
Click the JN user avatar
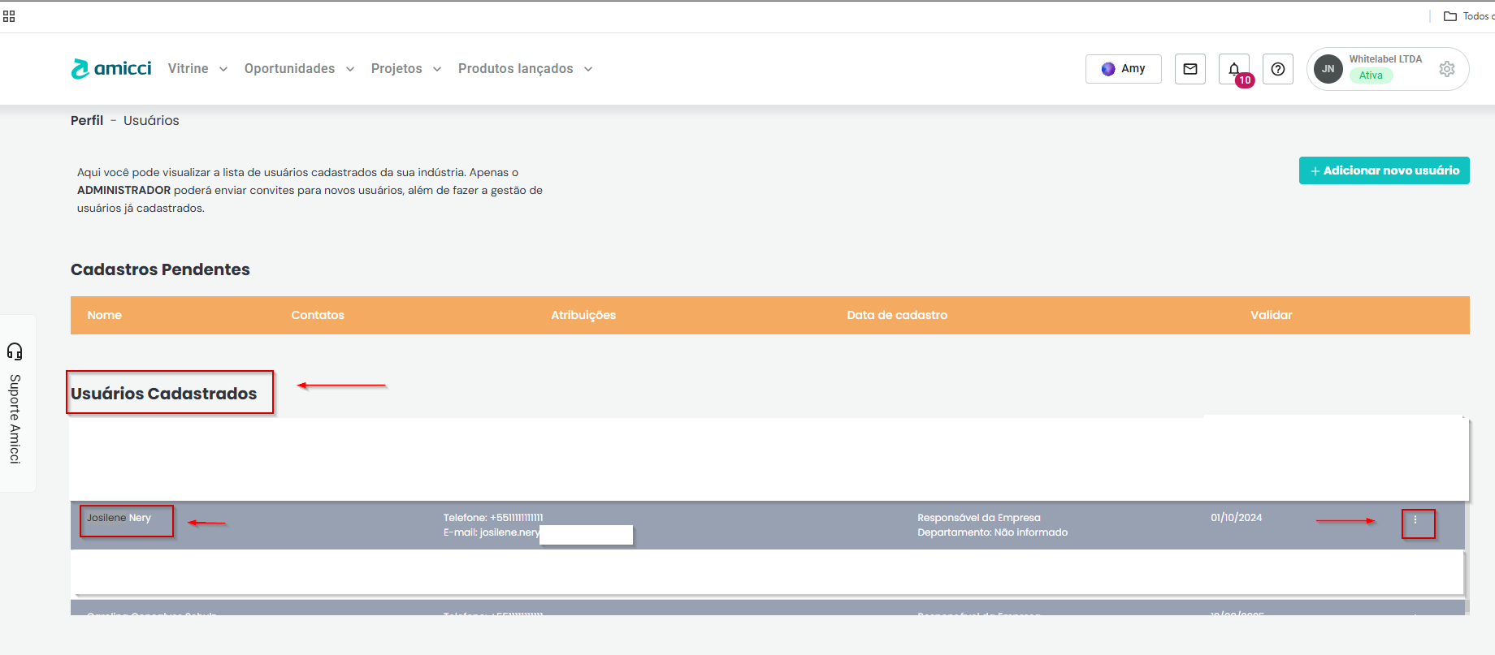1328,69
